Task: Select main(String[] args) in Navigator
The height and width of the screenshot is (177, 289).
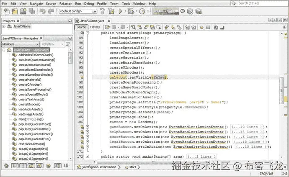Action: [31, 119]
